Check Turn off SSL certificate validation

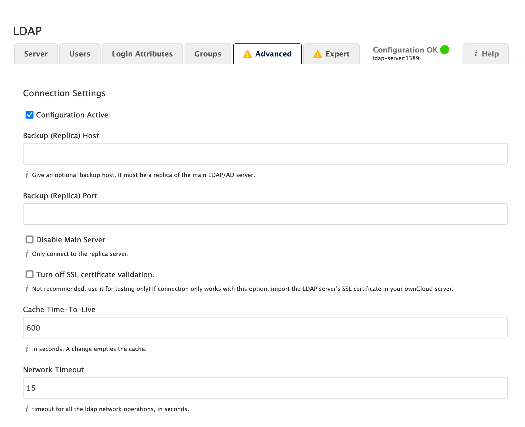coord(29,274)
